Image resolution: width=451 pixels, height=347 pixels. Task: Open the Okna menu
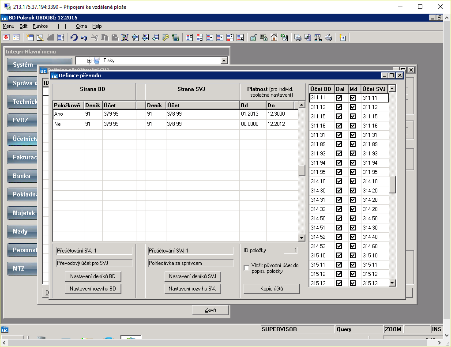81,26
